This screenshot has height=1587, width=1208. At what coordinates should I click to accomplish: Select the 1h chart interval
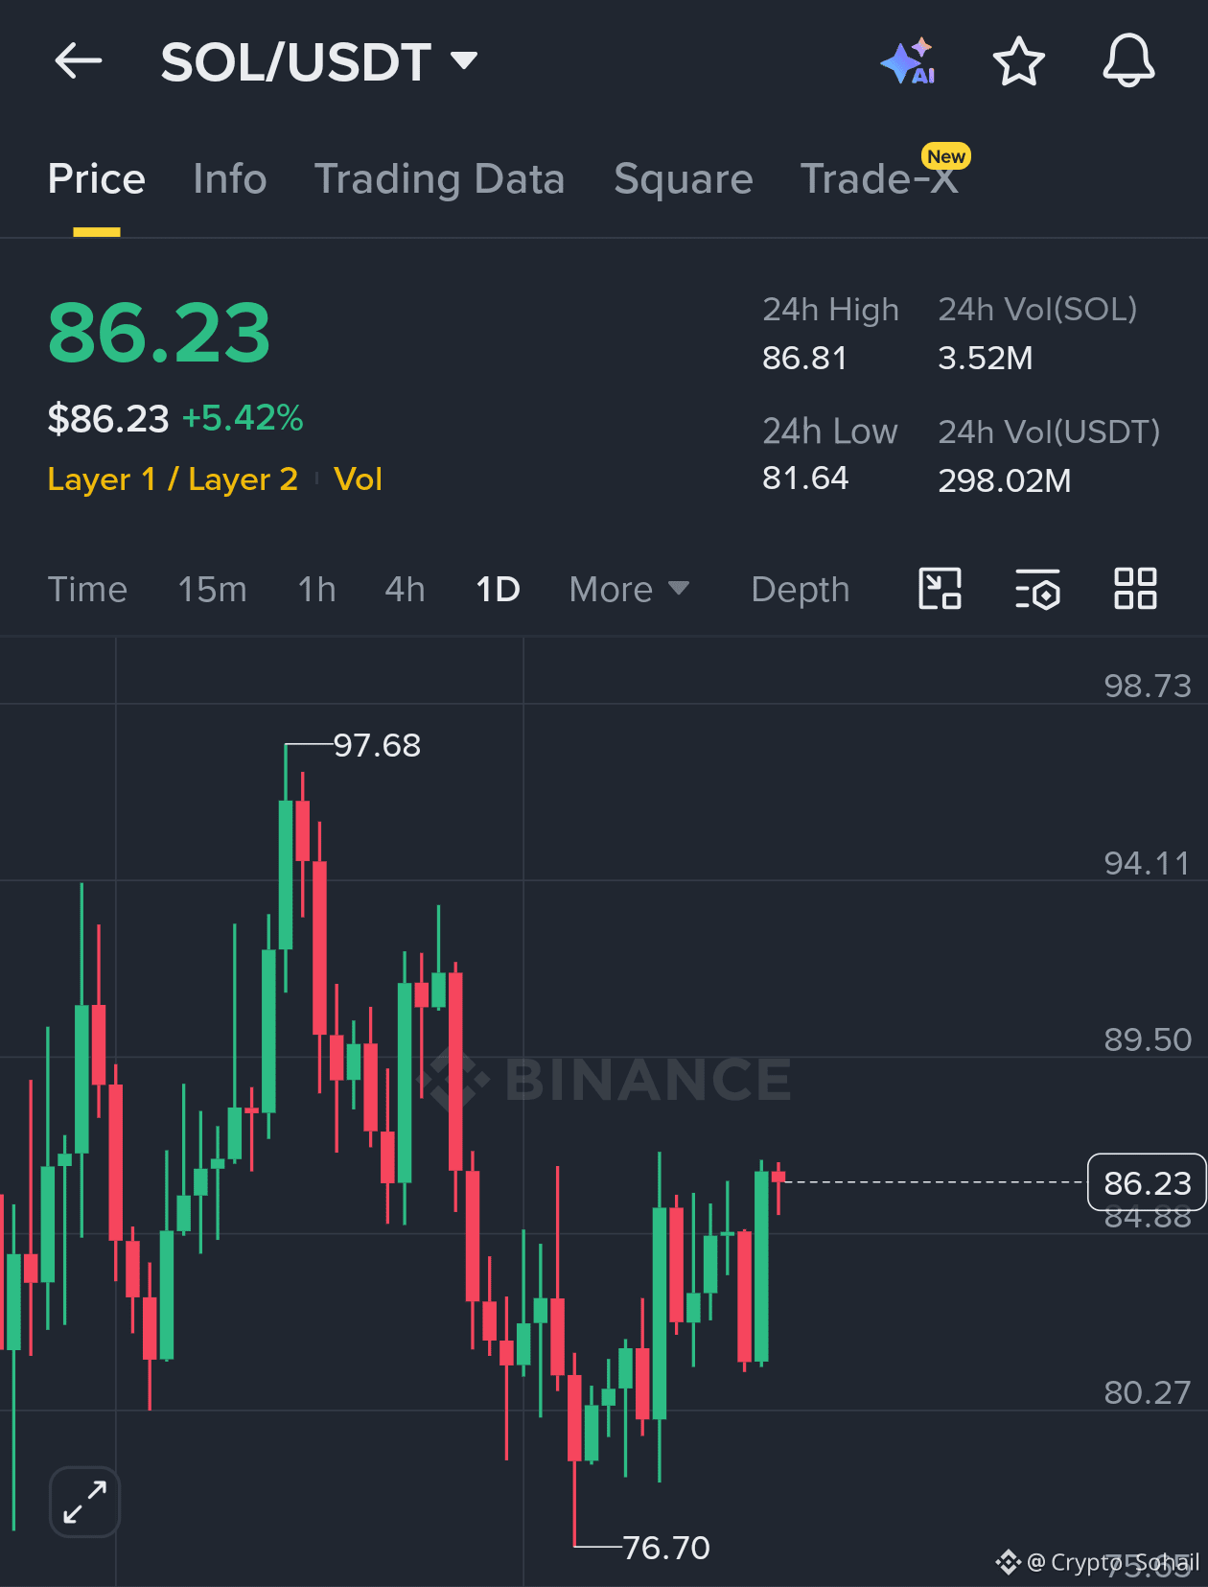click(x=317, y=589)
